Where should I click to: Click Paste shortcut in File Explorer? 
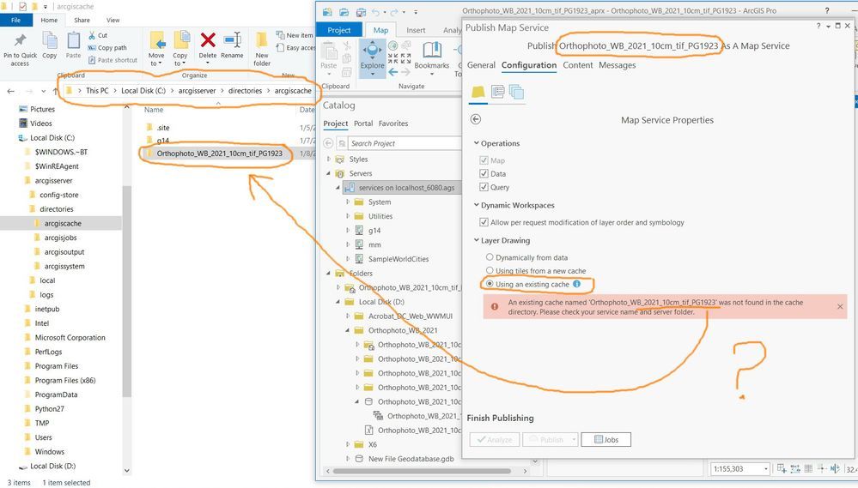pos(113,60)
